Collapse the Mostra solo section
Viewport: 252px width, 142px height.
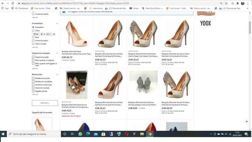(x=57, y=75)
